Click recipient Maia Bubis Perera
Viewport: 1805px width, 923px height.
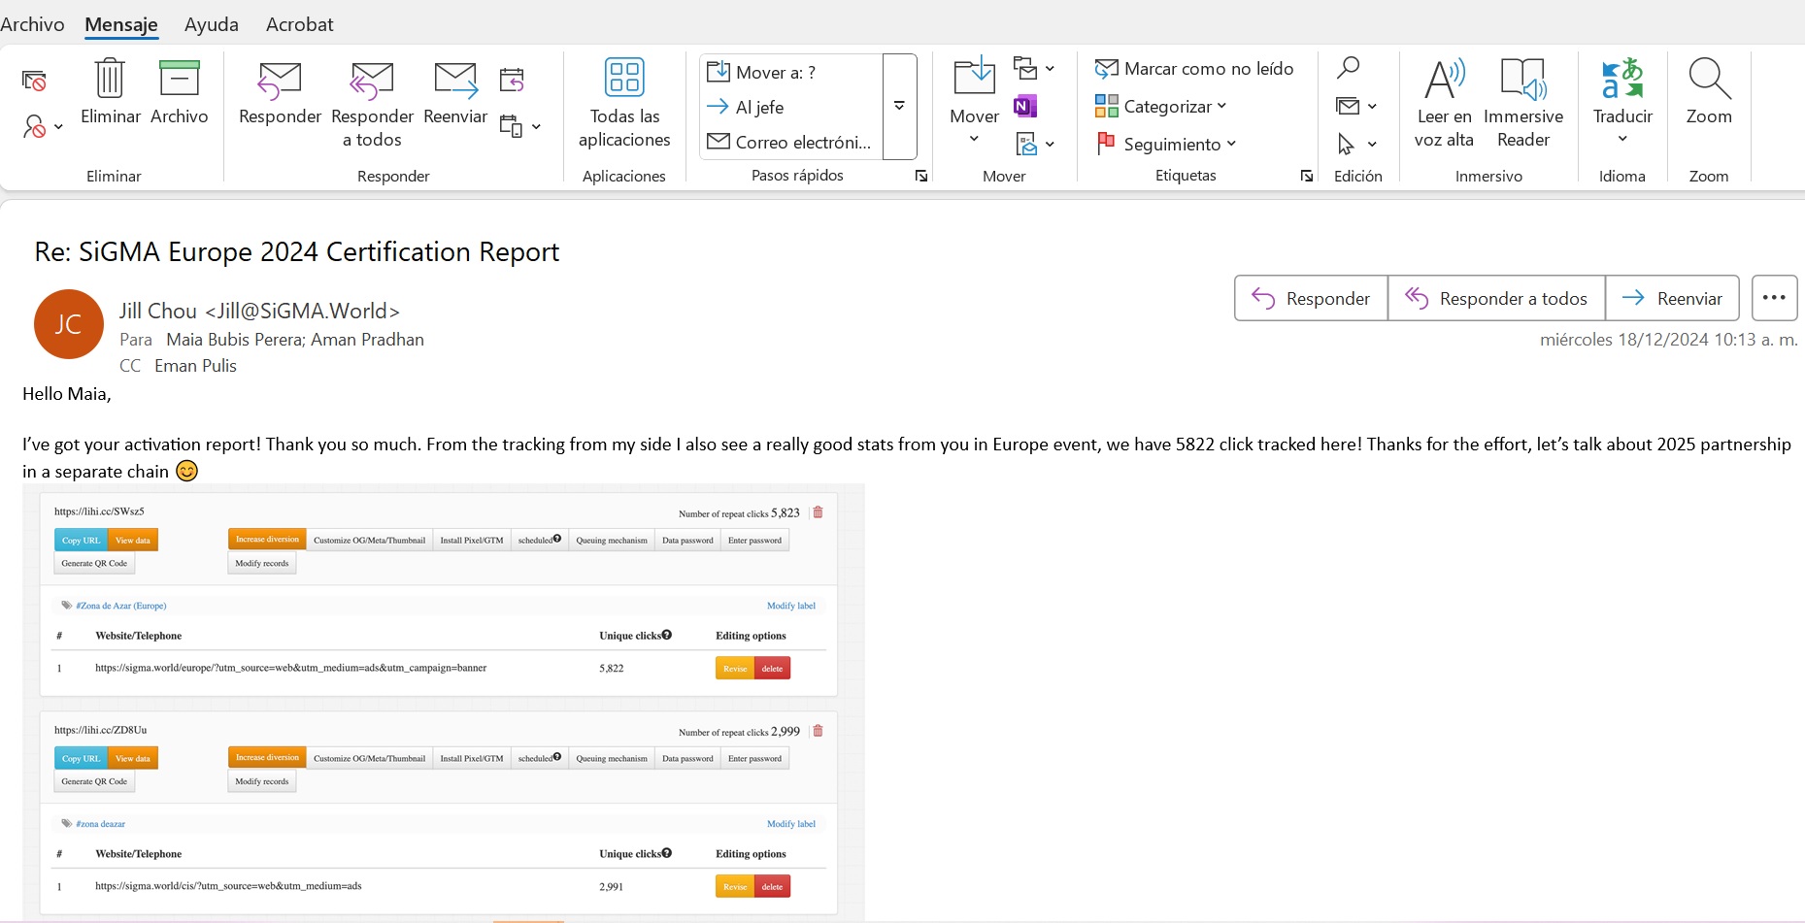pos(233,340)
